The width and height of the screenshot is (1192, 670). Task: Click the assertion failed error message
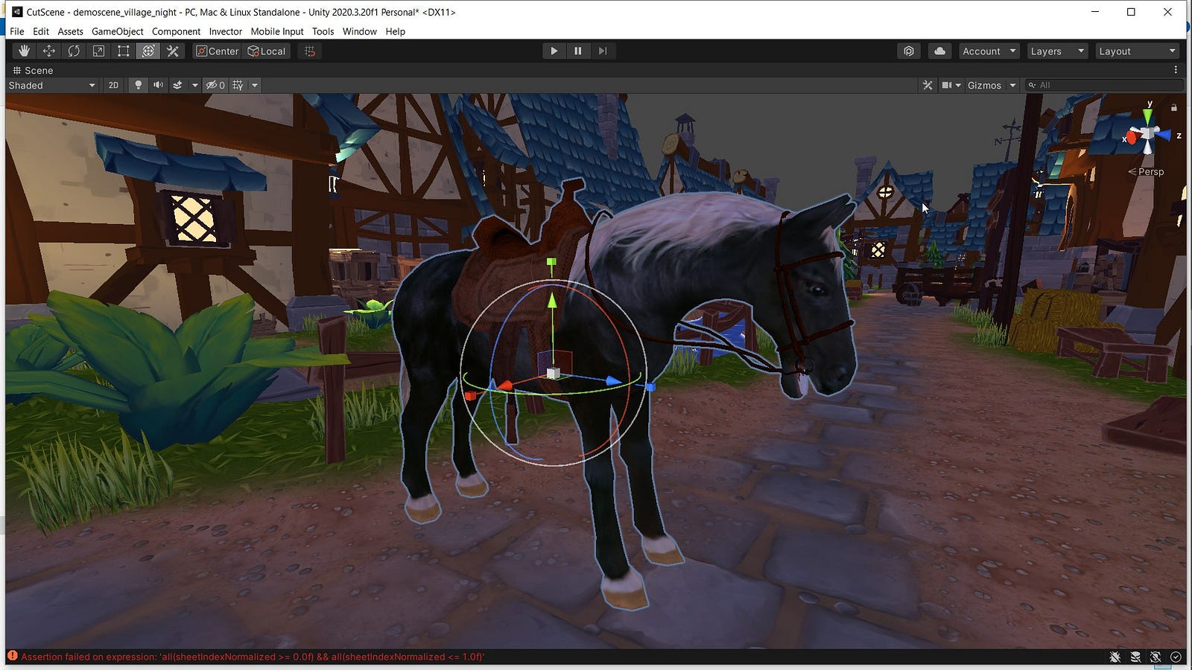[253, 657]
